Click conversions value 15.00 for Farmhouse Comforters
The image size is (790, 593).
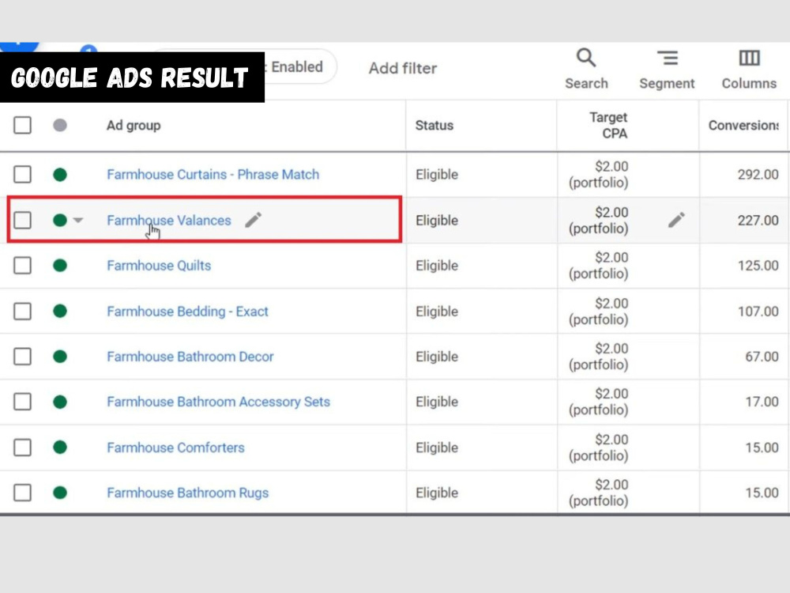(x=762, y=448)
